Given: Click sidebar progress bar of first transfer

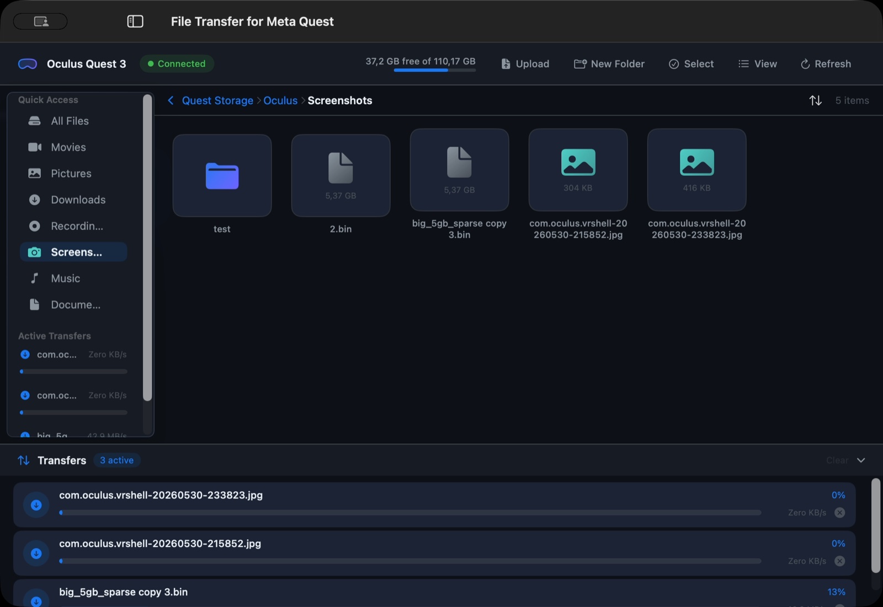Looking at the screenshot, I should click(73, 372).
